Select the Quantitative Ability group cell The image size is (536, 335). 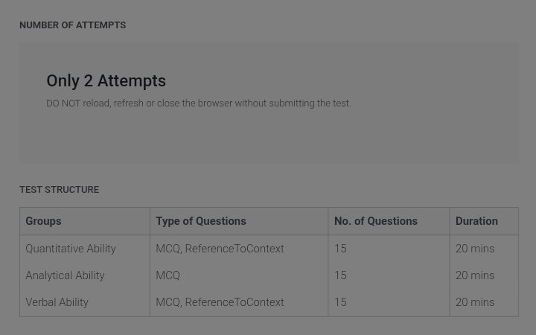click(71, 249)
